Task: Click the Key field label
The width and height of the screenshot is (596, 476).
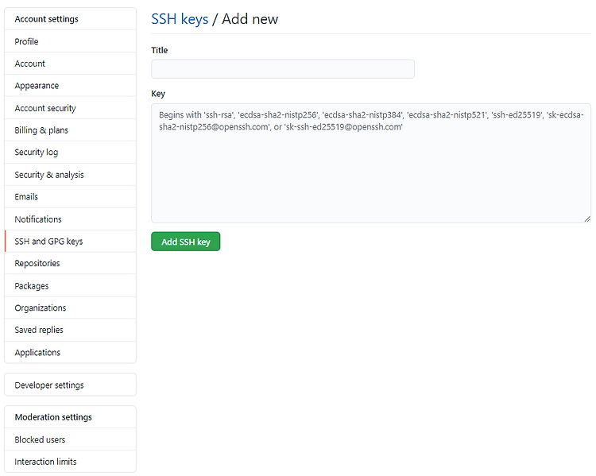Action: coord(158,94)
